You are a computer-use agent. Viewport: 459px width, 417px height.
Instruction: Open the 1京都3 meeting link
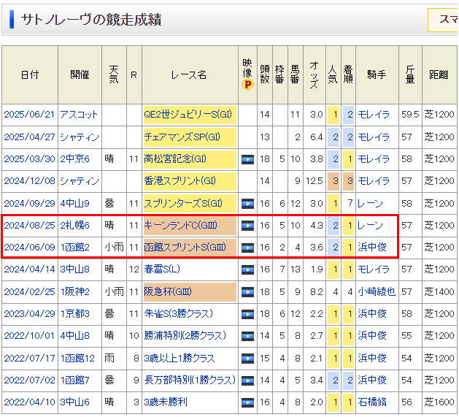[74, 313]
